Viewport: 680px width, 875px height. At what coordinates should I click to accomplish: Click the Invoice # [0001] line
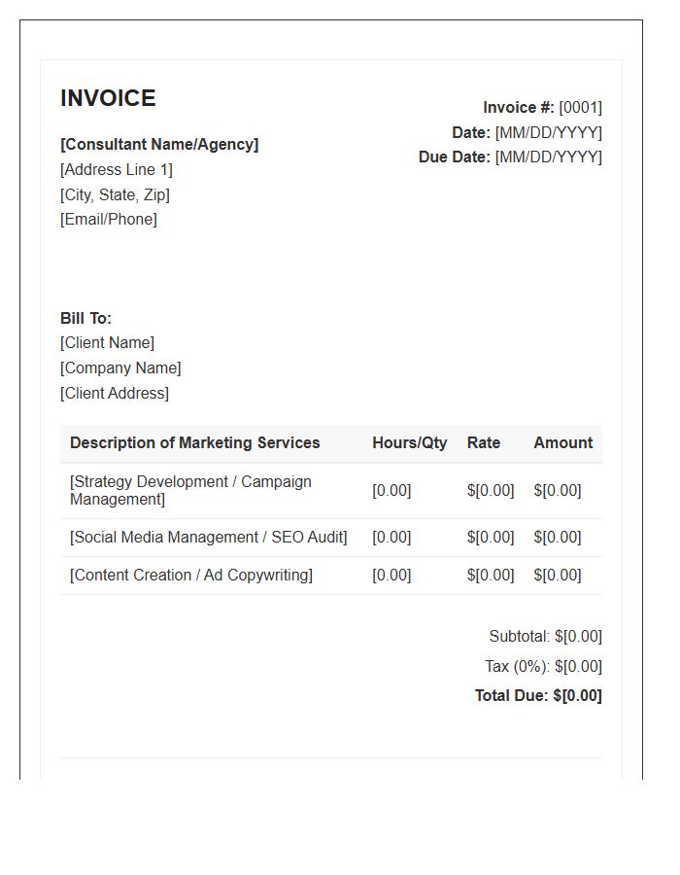pos(542,107)
